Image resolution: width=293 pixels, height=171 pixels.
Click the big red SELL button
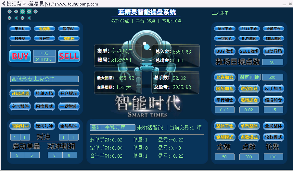tap(69, 56)
